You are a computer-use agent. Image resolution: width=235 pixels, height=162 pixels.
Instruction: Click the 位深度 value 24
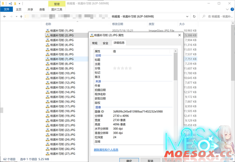pos(115,137)
